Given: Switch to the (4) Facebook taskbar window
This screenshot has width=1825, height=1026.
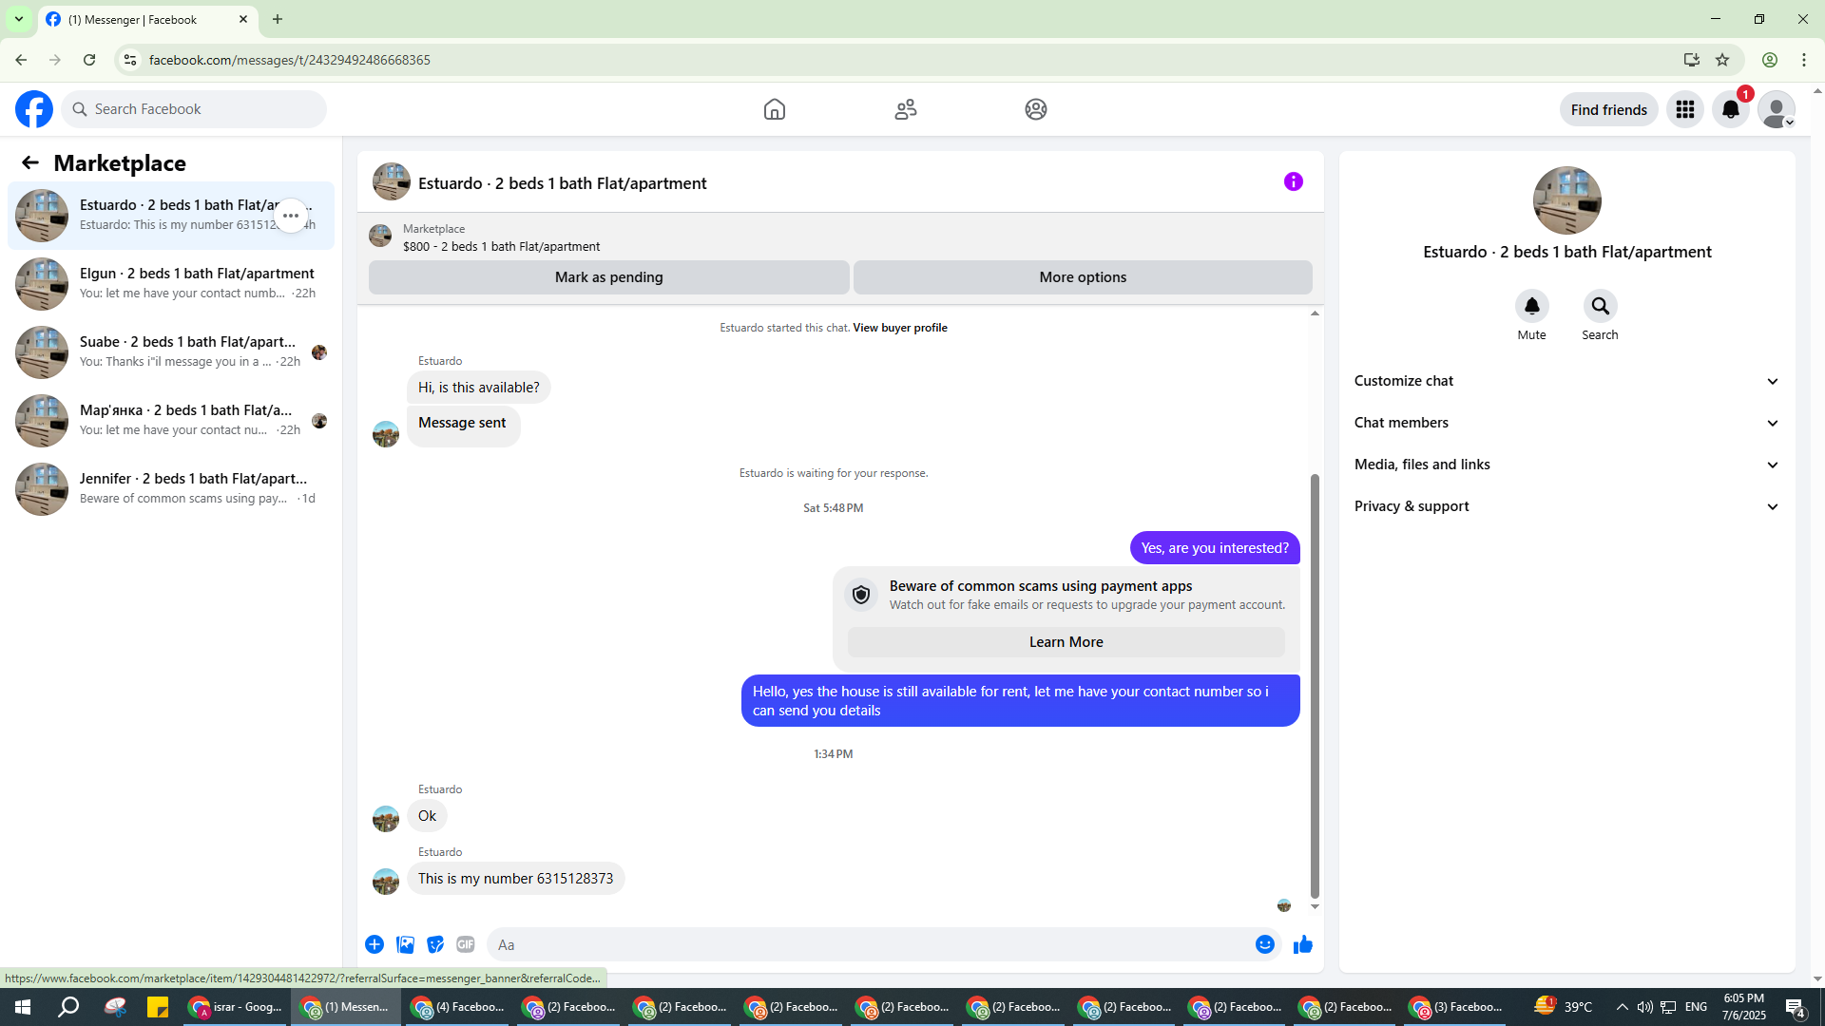Looking at the screenshot, I should pos(459,1007).
